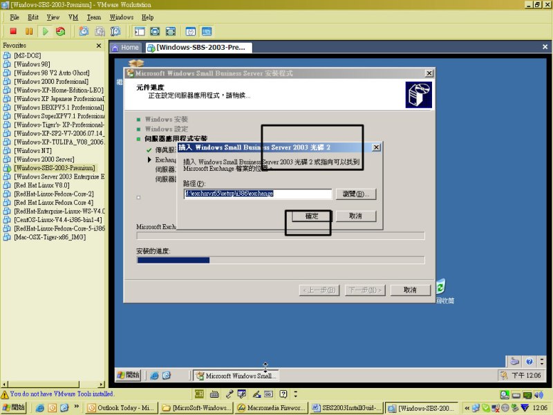Click the 安裝的進度 progress bar

pos(281,260)
